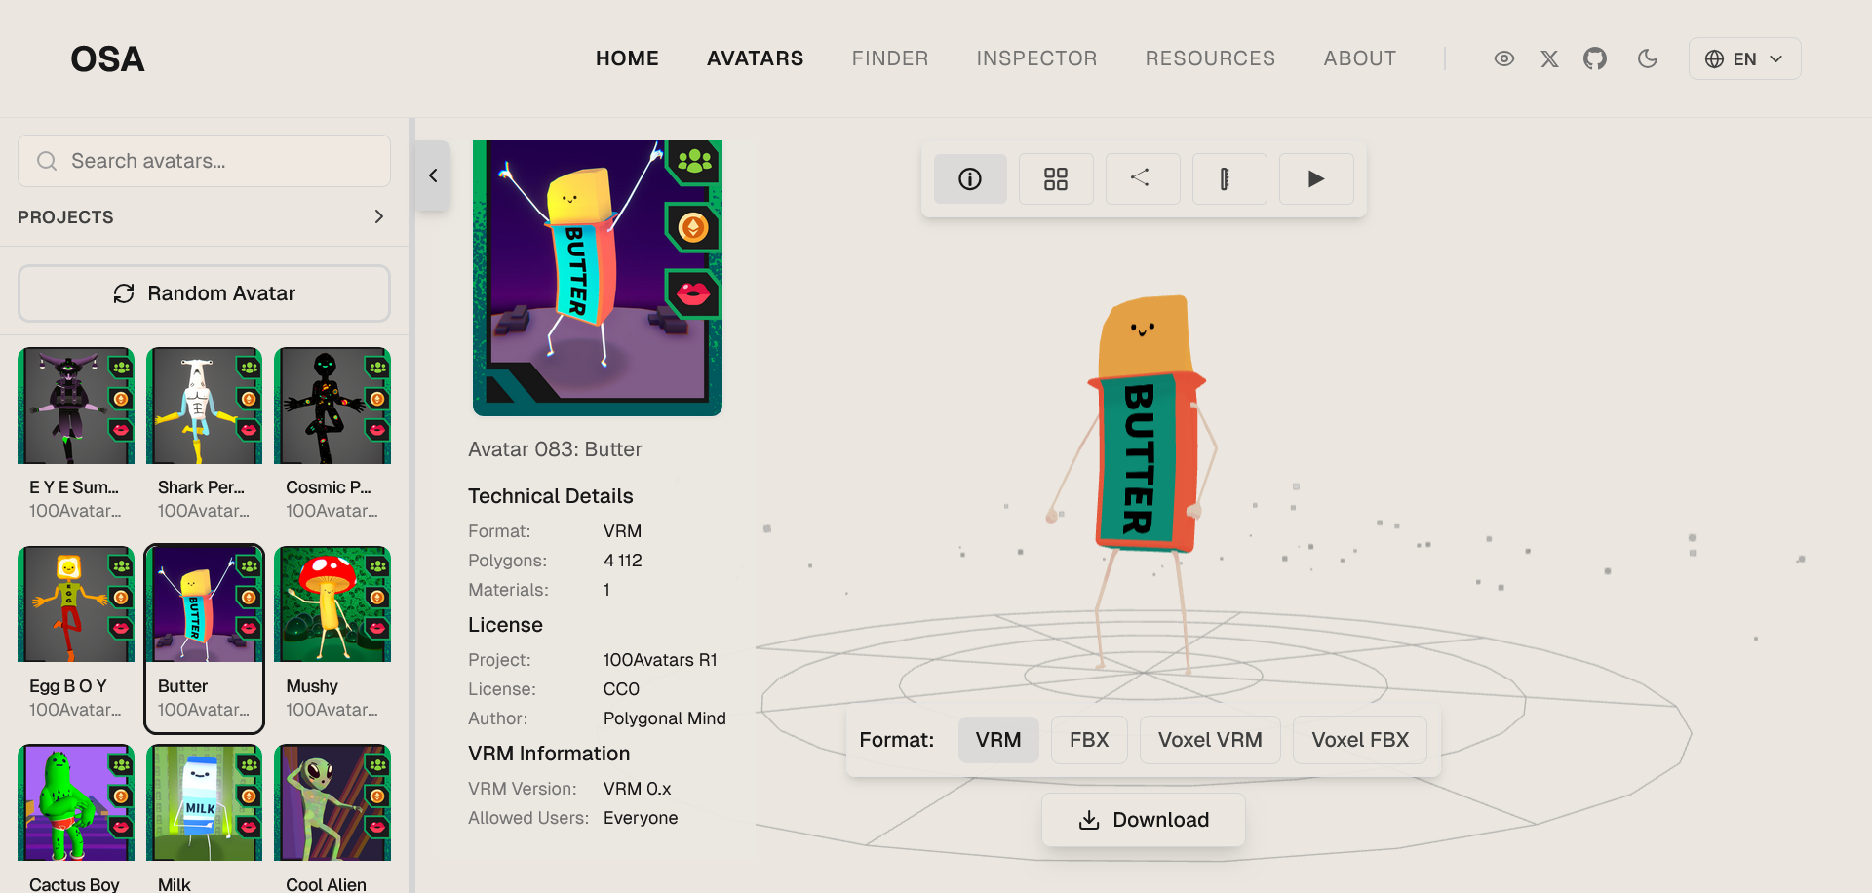Select the Mushy avatar thumbnail
Viewport: 1872px width, 893px height.
coord(332,604)
